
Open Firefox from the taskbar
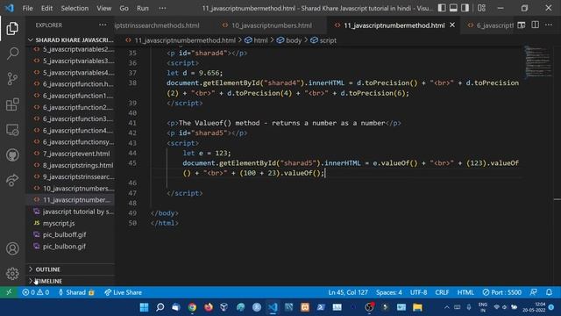tap(209, 307)
